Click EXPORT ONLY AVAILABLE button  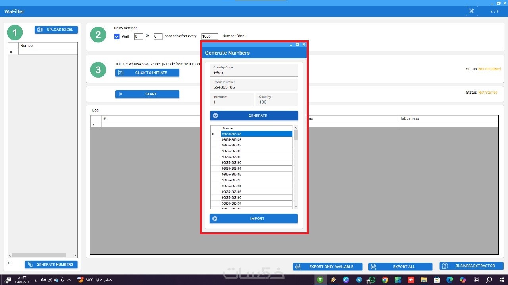[x=328, y=267]
